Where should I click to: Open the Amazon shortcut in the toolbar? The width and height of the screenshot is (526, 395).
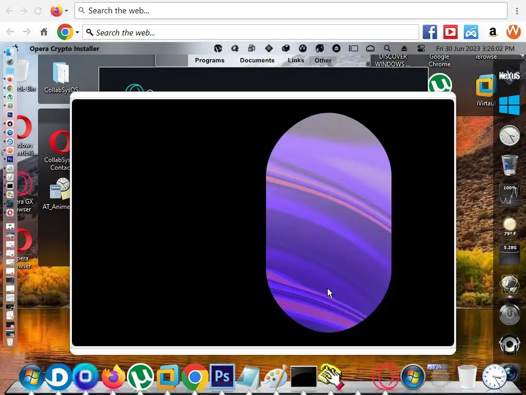[493, 32]
